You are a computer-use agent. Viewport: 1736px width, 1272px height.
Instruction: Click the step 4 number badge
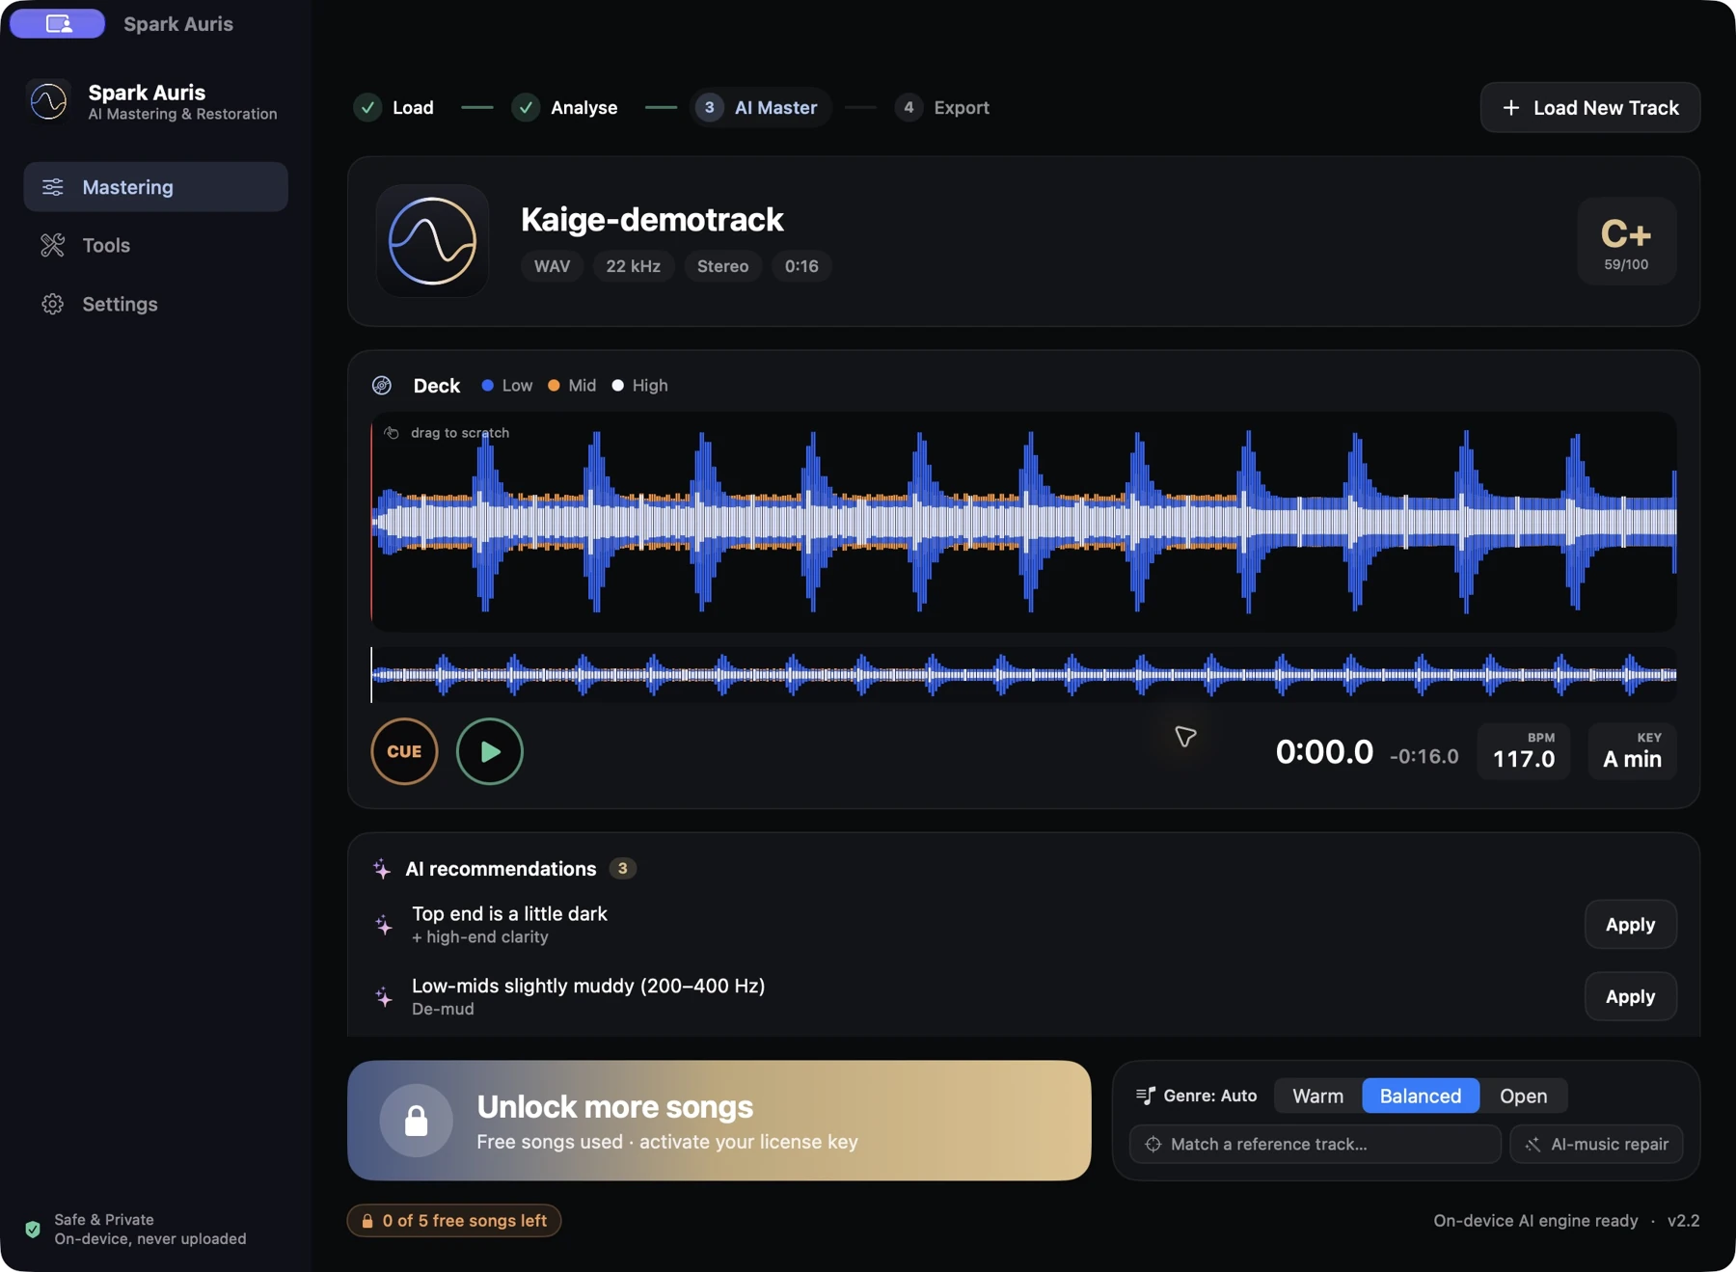pyautogui.click(x=908, y=108)
